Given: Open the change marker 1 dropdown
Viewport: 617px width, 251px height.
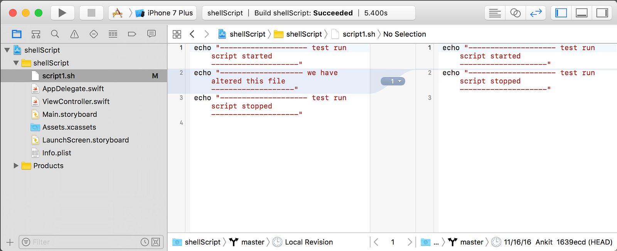Looking at the screenshot, I should (x=393, y=81).
